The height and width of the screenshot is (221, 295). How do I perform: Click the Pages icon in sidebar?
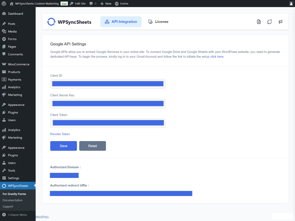[4, 47]
